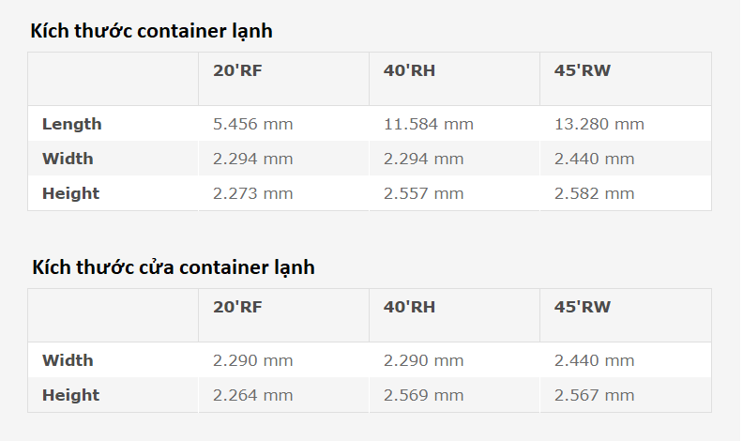Image resolution: width=743 pixels, height=441 pixels.
Task: Click the "Kích thước container lạnh" heading
Action: (151, 31)
